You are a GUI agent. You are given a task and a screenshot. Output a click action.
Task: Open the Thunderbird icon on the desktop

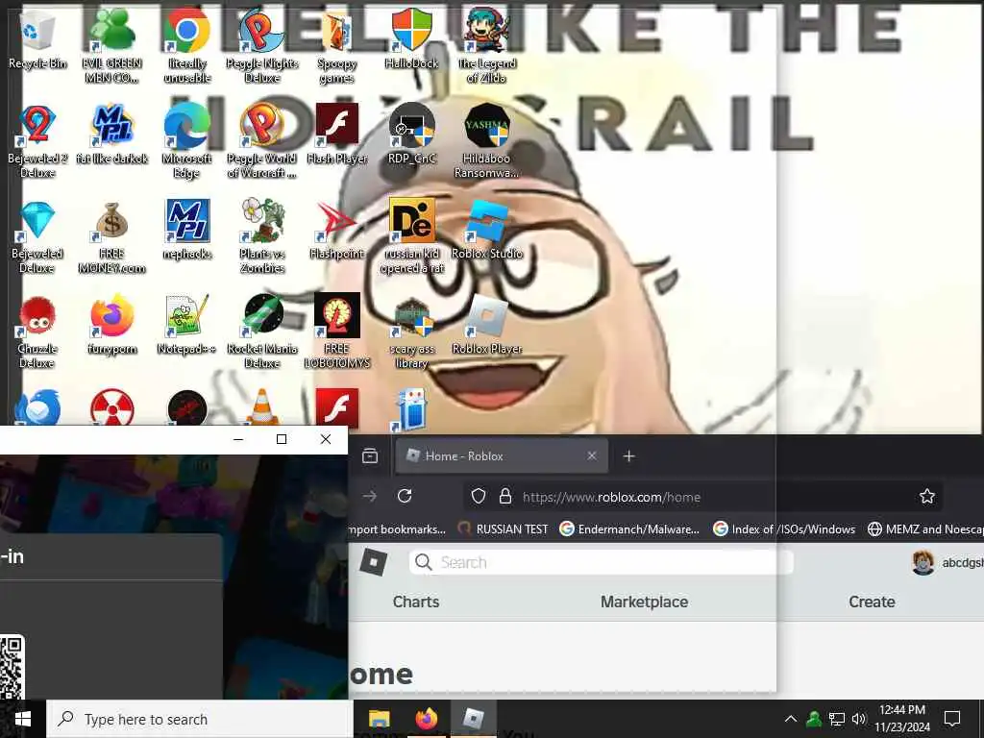pyautogui.click(x=37, y=407)
